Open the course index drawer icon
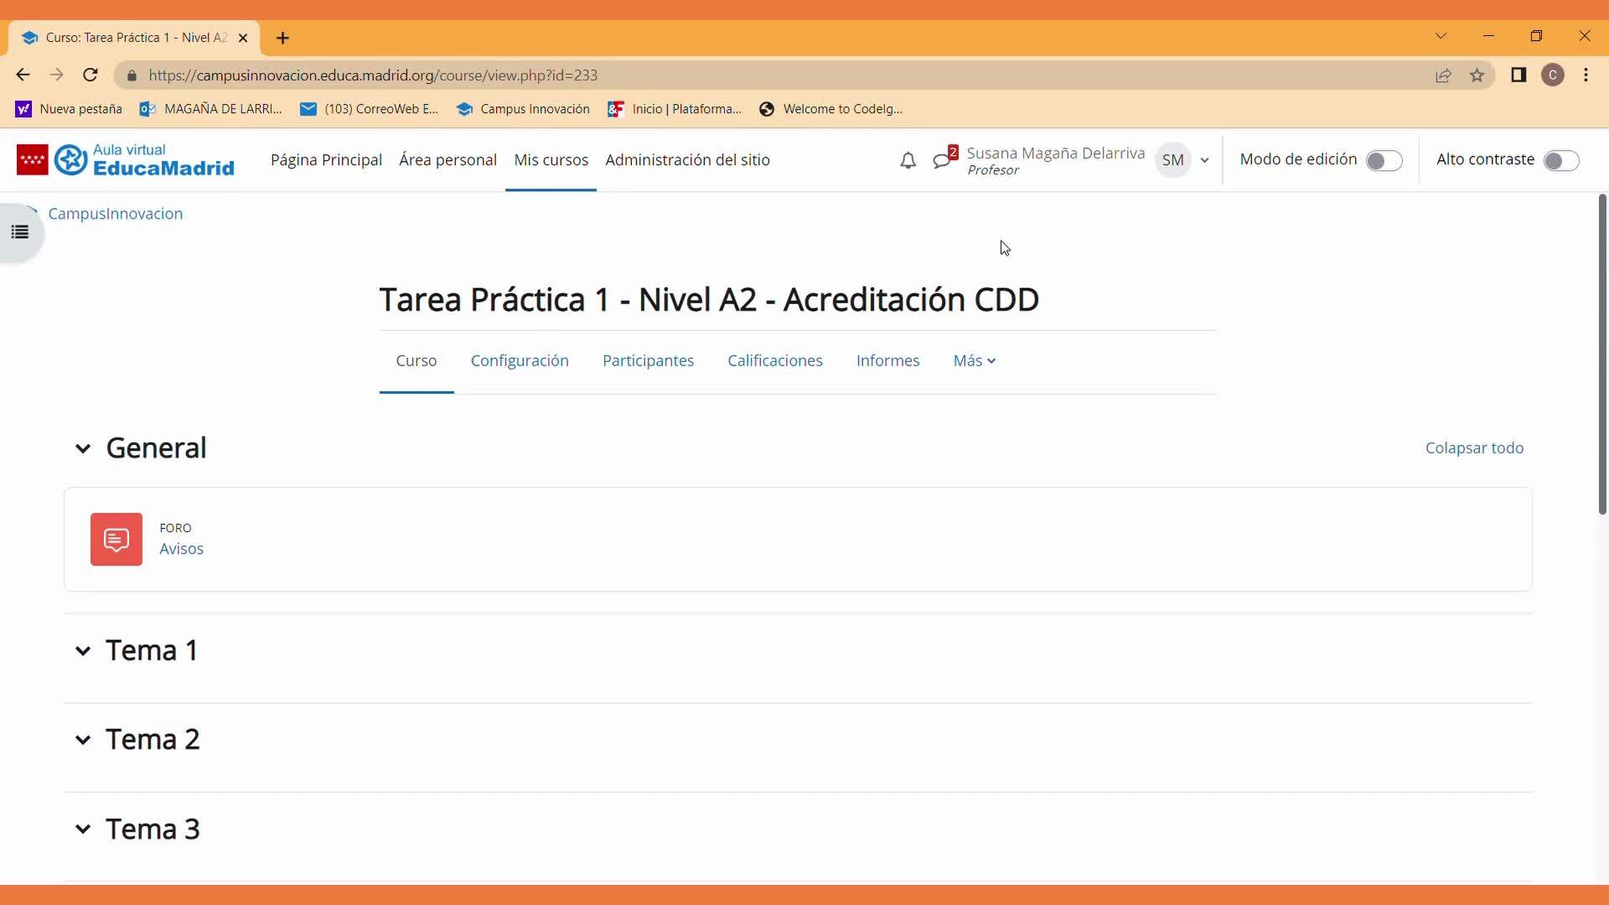Image resolution: width=1609 pixels, height=905 pixels. [20, 232]
